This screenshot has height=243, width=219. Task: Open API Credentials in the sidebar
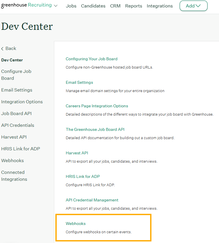(x=18, y=125)
